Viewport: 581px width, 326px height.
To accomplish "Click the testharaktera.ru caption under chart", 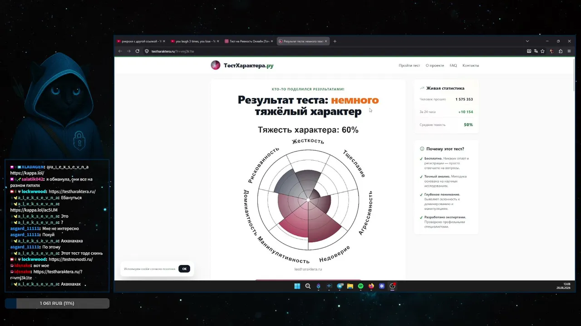I will tap(308, 269).
